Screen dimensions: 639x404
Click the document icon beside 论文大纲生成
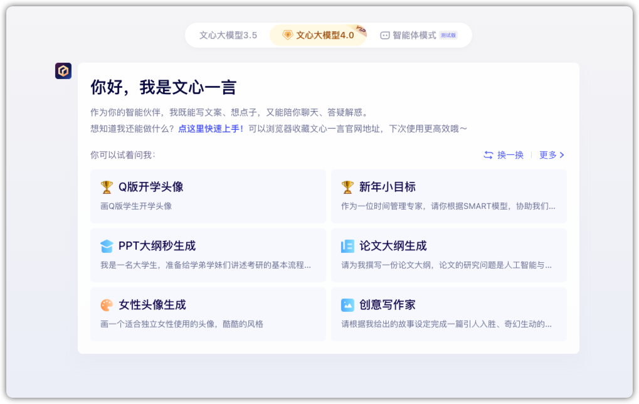coord(347,247)
